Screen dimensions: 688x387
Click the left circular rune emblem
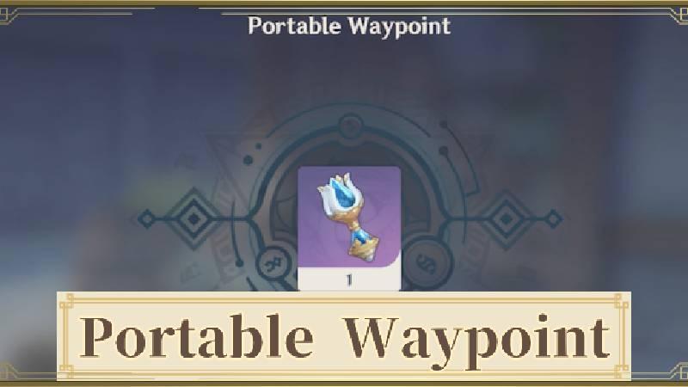274,264
